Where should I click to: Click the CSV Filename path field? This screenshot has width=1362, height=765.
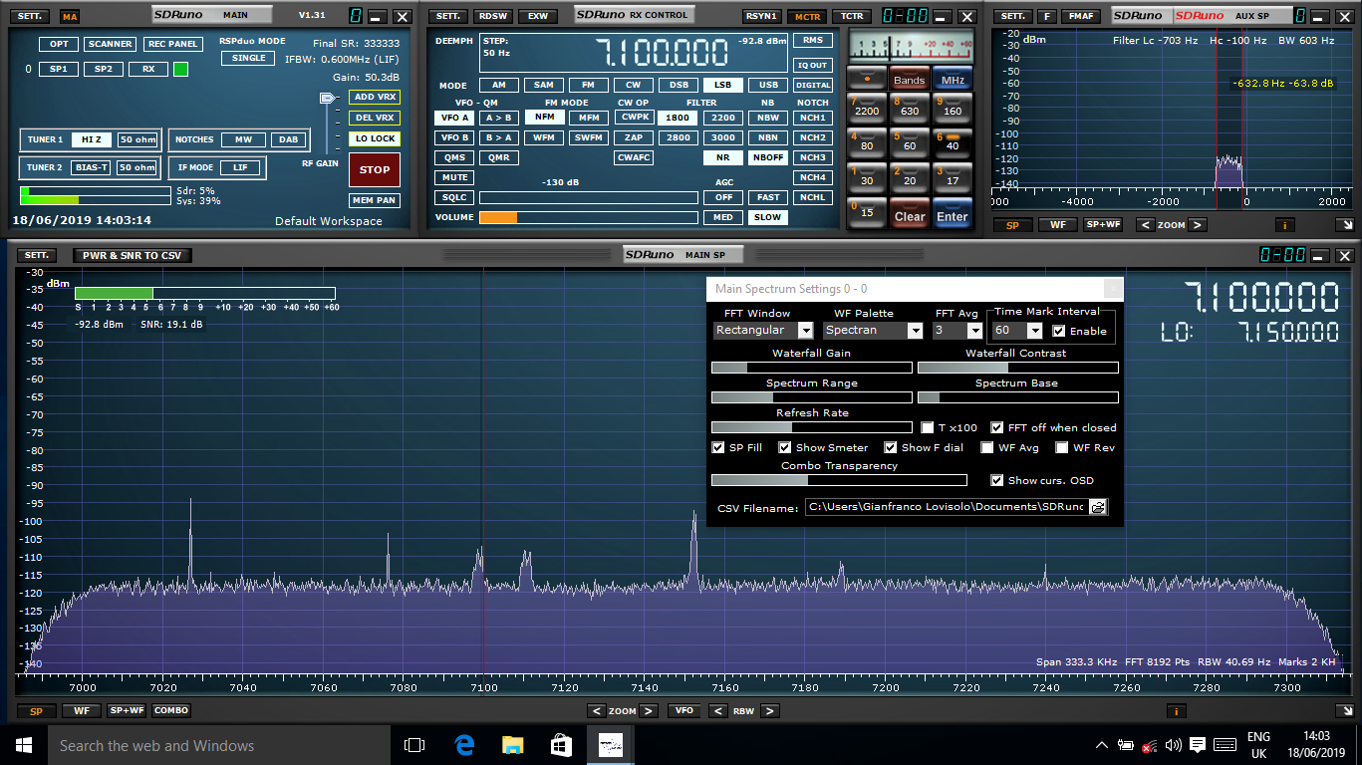[946, 507]
